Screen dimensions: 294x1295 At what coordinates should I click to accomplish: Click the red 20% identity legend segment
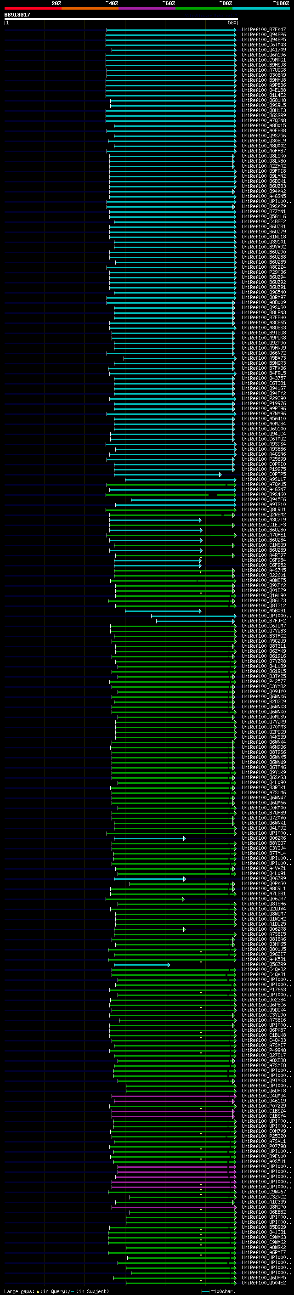[x=33, y=8]
